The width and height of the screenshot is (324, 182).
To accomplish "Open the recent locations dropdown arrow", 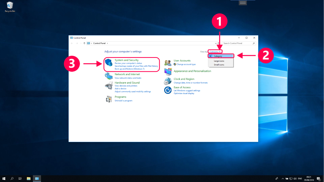I will coord(81,43).
